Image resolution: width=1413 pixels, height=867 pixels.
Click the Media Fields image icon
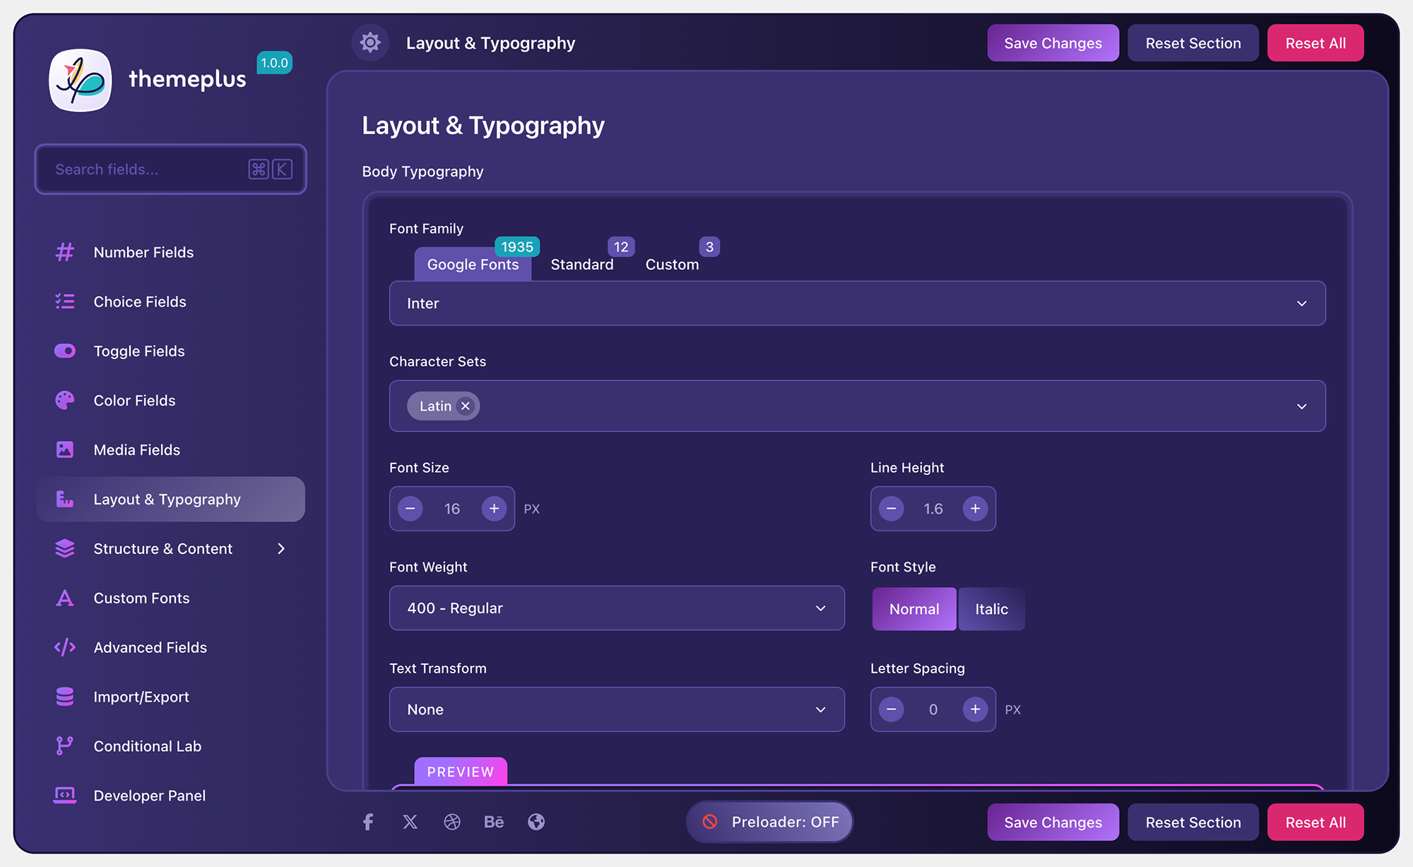click(65, 450)
